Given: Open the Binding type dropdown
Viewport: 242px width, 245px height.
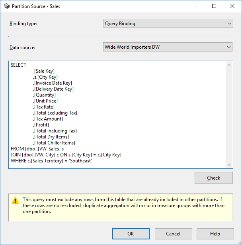Looking at the screenshot, I should coord(168,24).
